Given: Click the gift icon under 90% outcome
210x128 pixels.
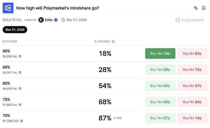Looking at the screenshot, I should tap(20, 56).
